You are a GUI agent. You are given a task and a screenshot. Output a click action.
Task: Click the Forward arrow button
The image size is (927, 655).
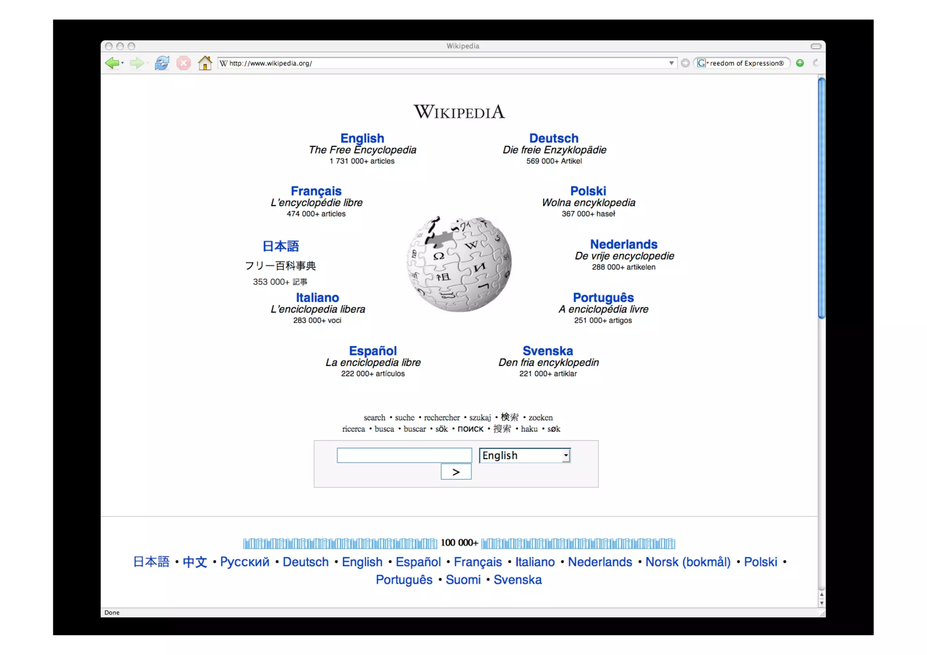coord(136,63)
